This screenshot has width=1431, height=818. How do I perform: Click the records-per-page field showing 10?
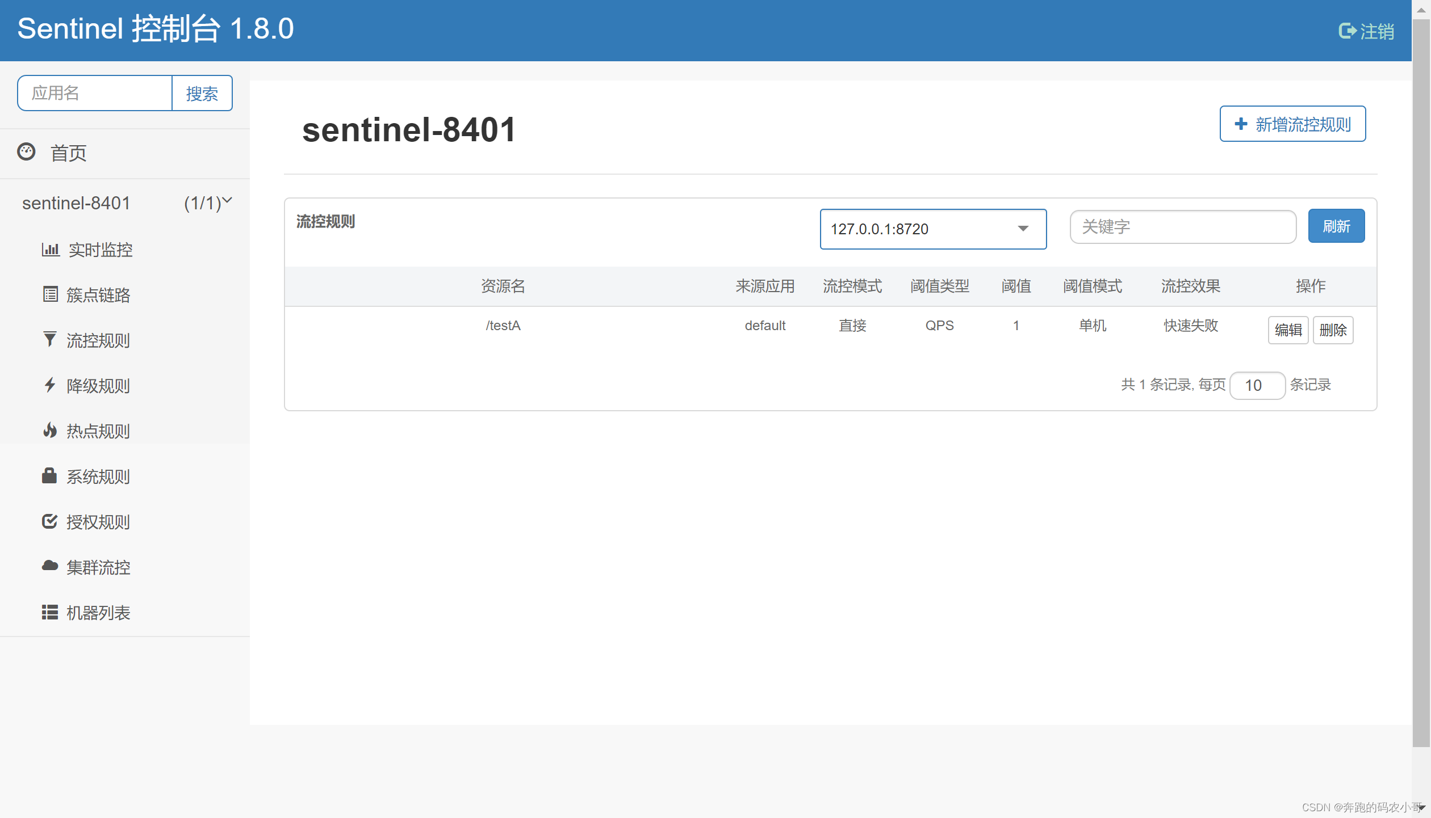[1257, 386]
